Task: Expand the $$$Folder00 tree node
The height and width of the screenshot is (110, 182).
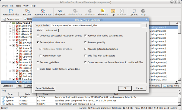Action: (x=10, y=26)
